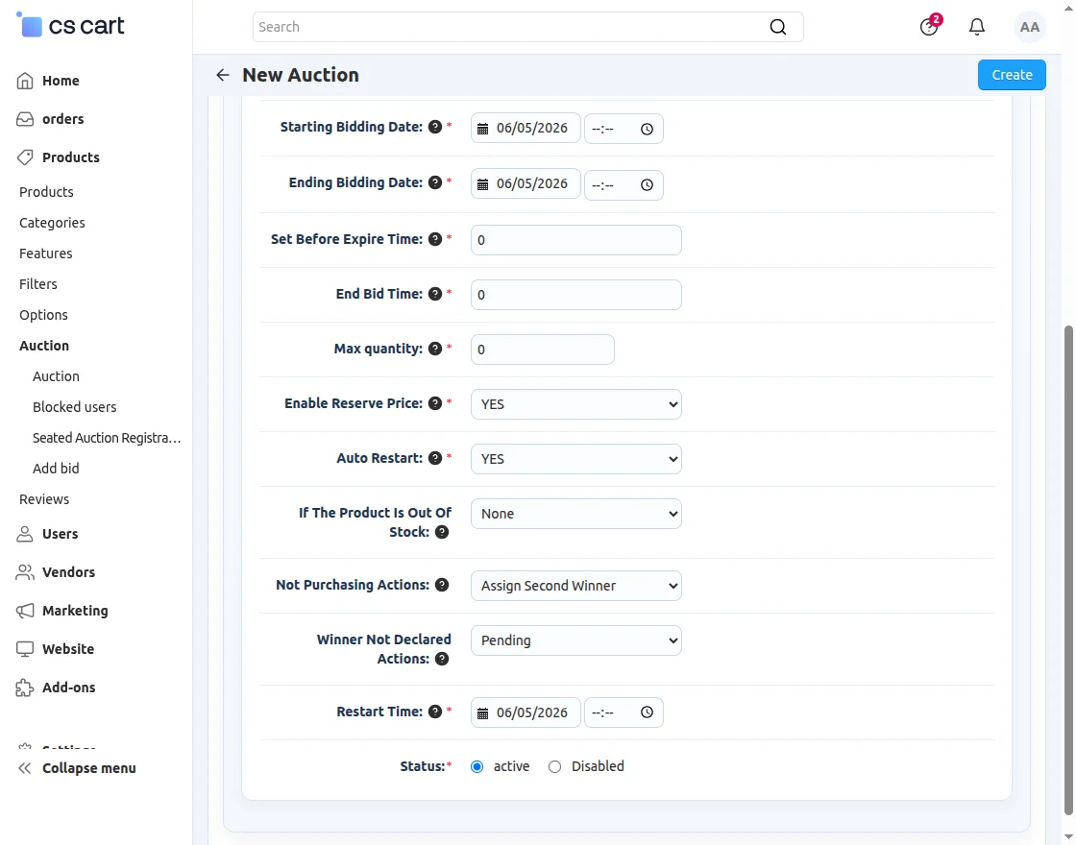Expand the Auction section heading in sidebar
This screenshot has height=845, width=1076.
pos(44,346)
